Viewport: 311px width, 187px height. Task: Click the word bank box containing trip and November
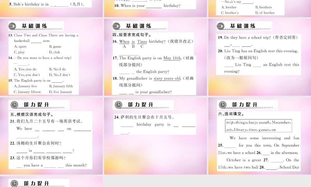click(259, 126)
